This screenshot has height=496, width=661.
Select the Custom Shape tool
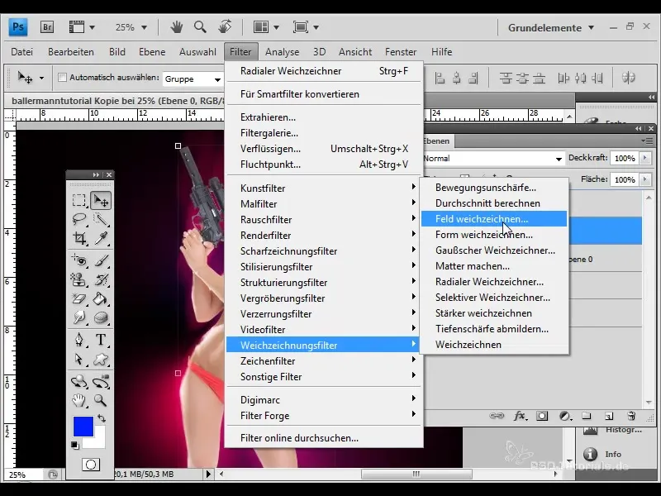(101, 359)
